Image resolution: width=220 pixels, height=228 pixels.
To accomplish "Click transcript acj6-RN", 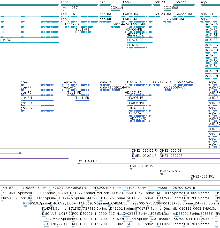I will click(213, 79).
